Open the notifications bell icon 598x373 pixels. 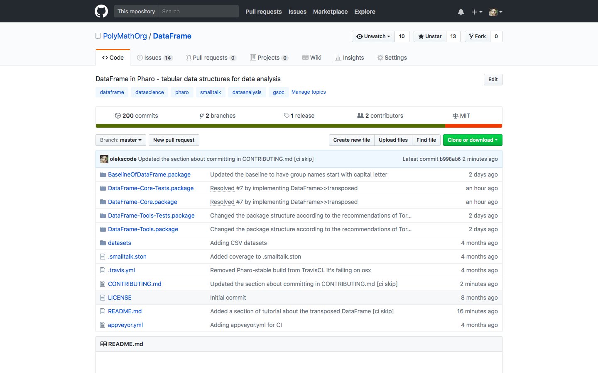(x=461, y=12)
